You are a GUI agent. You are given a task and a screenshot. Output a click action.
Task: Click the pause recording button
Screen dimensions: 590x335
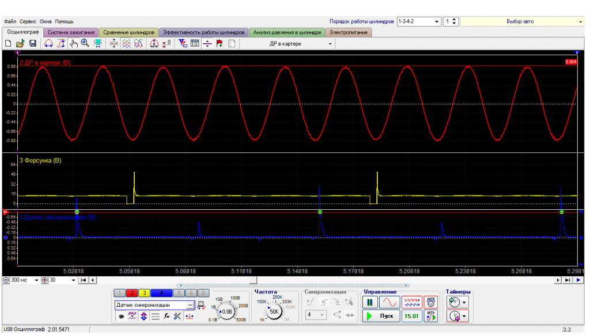click(370, 302)
